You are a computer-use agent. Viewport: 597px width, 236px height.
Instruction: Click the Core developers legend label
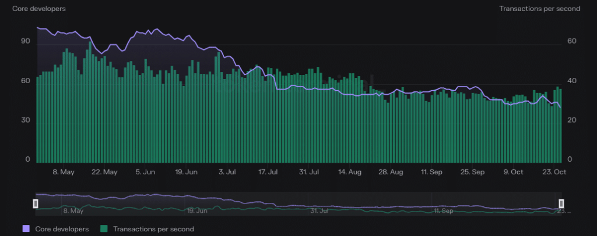pos(62,229)
